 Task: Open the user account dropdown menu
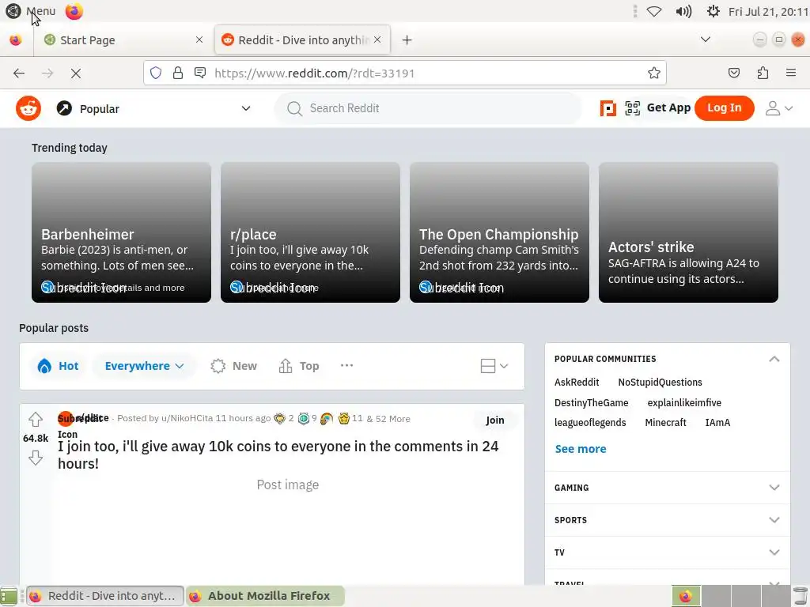point(778,107)
